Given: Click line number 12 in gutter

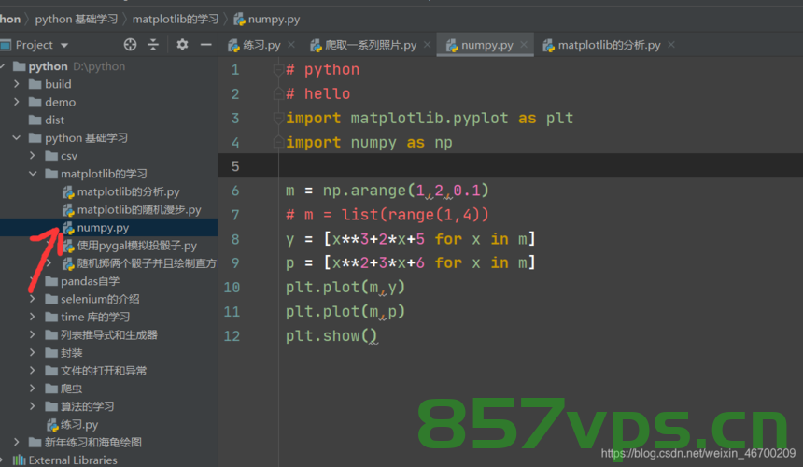Looking at the screenshot, I should [232, 336].
